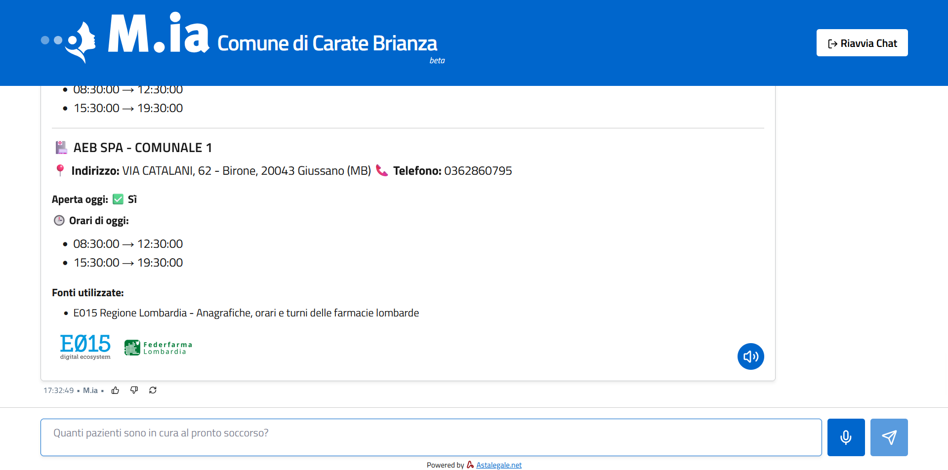The image size is (948, 470).
Task: Play the message audio with speaker button
Action: (750, 356)
